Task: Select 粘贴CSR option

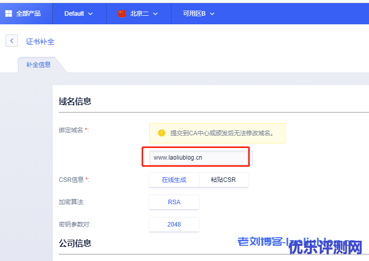Action: 223,180
